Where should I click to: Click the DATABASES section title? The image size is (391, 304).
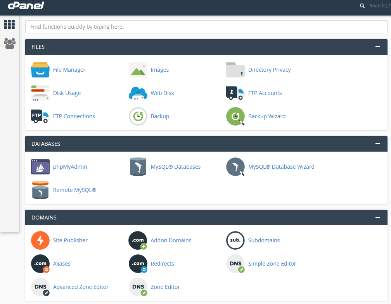[46, 144]
